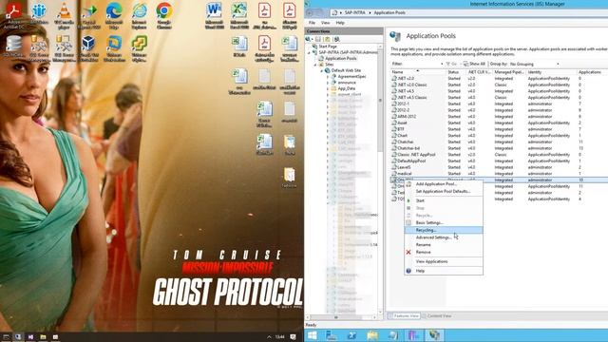Image resolution: width=608 pixels, height=342 pixels.
Task: Open File Explorer on remote taskbar
Action: pyautogui.click(x=372, y=335)
